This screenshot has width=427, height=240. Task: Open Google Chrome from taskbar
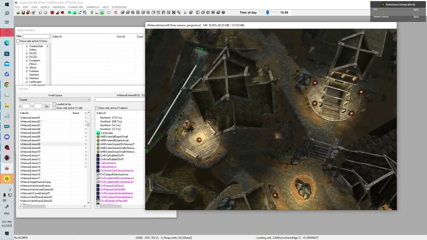[x=7, y=85]
